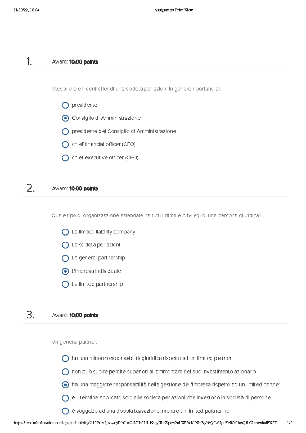The height and width of the screenshot is (433, 306).
Task: Click the ezto.mheducation.com URL in footer
Action: click(x=147, y=423)
